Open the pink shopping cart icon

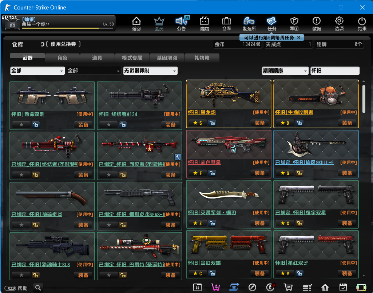(215, 288)
